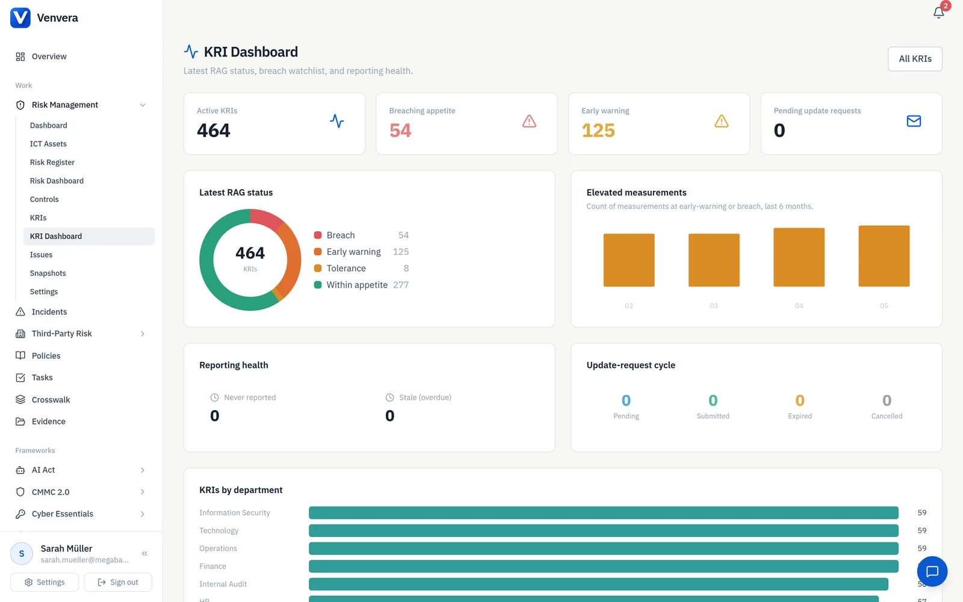Click the Expired count in Update-request cycle
This screenshot has width=963, height=602.
point(800,400)
